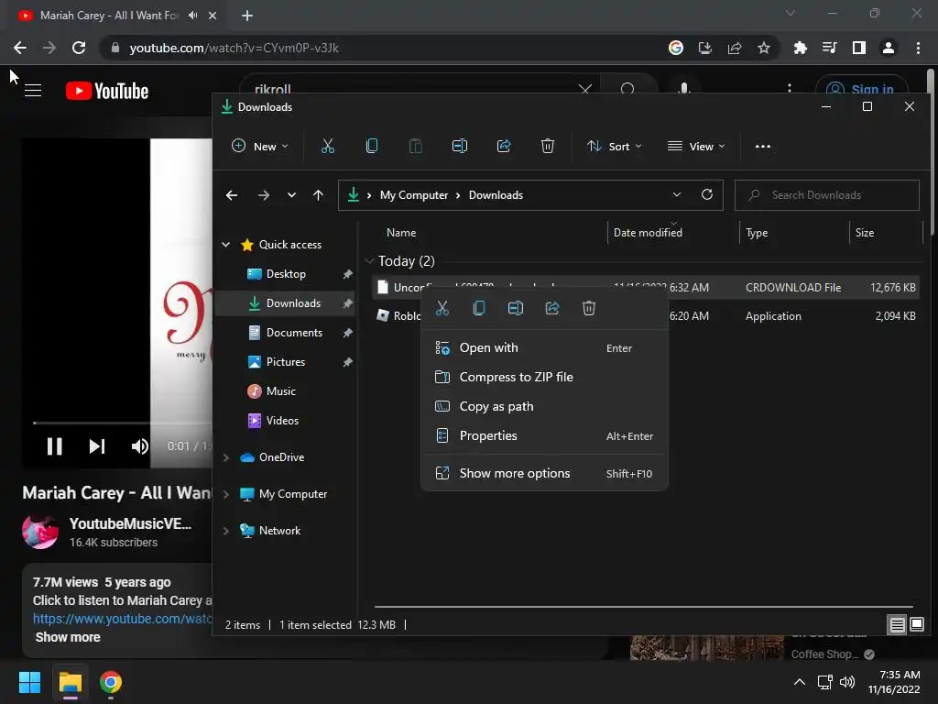Click the Search Downloads field
This screenshot has width=938, height=704.
(827, 195)
